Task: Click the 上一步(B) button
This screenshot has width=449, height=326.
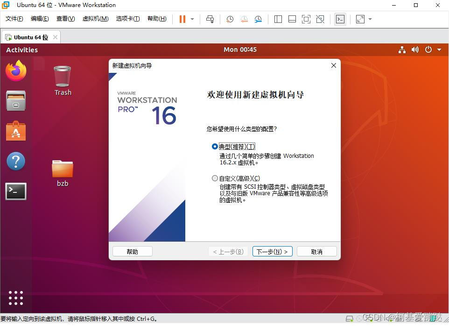Action: 228,252
